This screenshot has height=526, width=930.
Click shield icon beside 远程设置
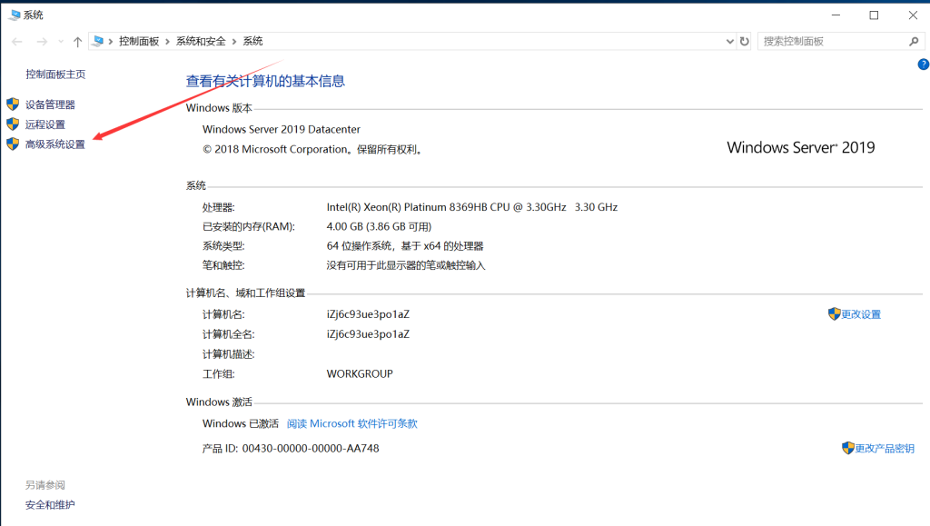pos(13,124)
